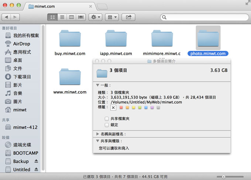Screen dimensions: 251x180
Task: Click the Finder search field
Action: tap(204, 17)
